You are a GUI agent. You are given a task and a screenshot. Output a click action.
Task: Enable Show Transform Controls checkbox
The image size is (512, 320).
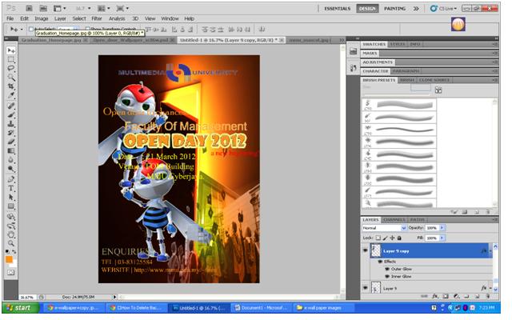[x=87, y=30]
